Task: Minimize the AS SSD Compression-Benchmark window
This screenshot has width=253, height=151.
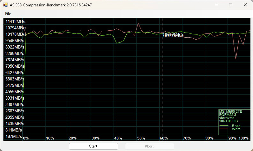Action: 216,5
